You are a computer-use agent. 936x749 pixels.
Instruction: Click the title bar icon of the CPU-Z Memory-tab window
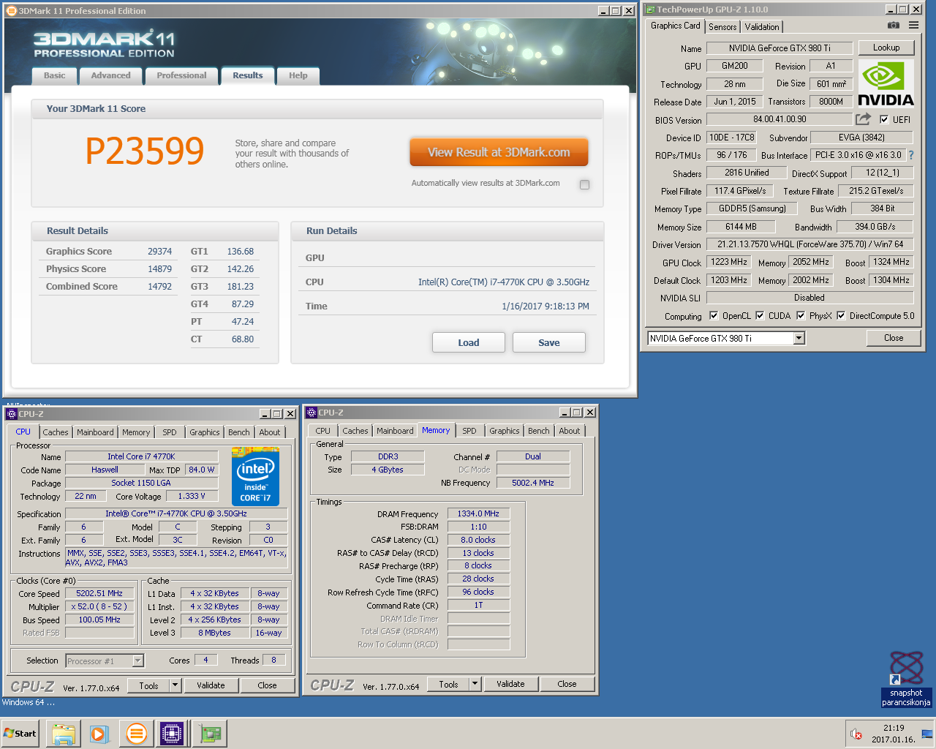pyautogui.click(x=312, y=413)
